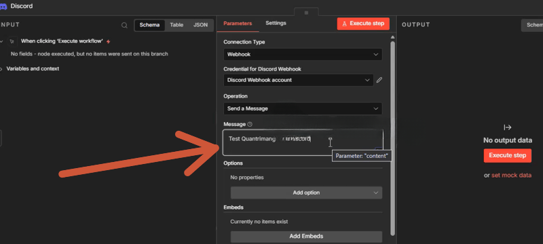Click the lightning bolt icon after 'Execute workflow'

click(109, 41)
